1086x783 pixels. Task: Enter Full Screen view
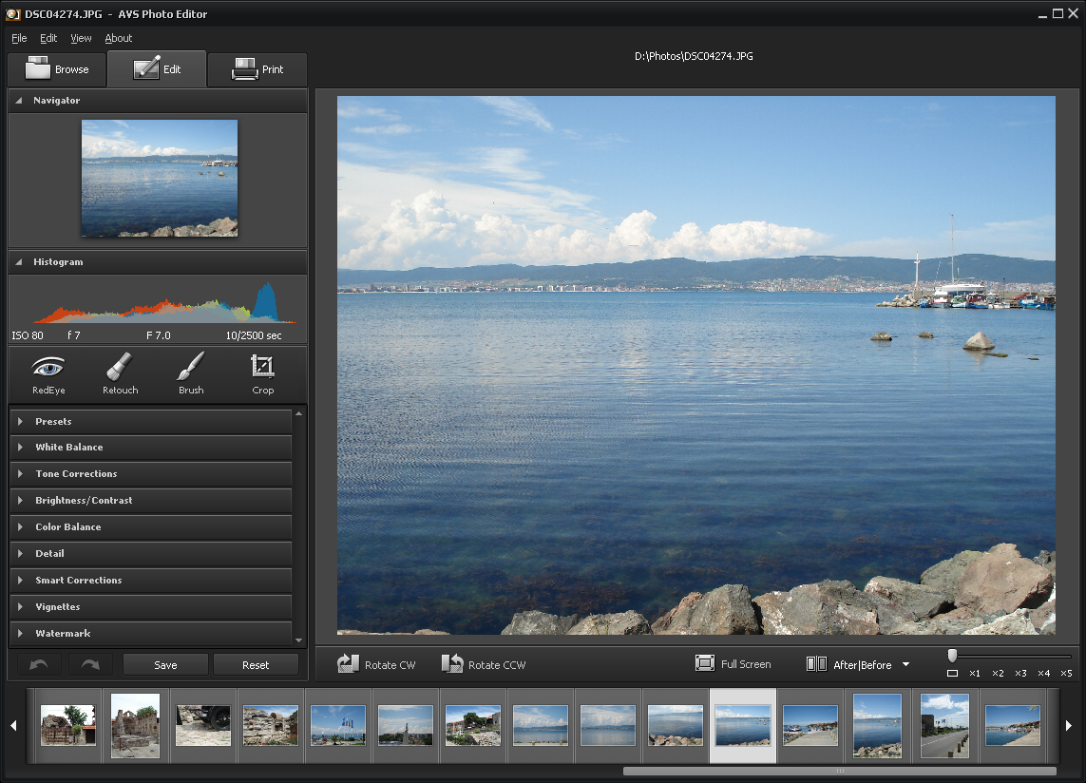(x=734, y=664)
